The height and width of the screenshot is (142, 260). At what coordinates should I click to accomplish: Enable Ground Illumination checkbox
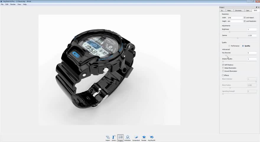223,71
